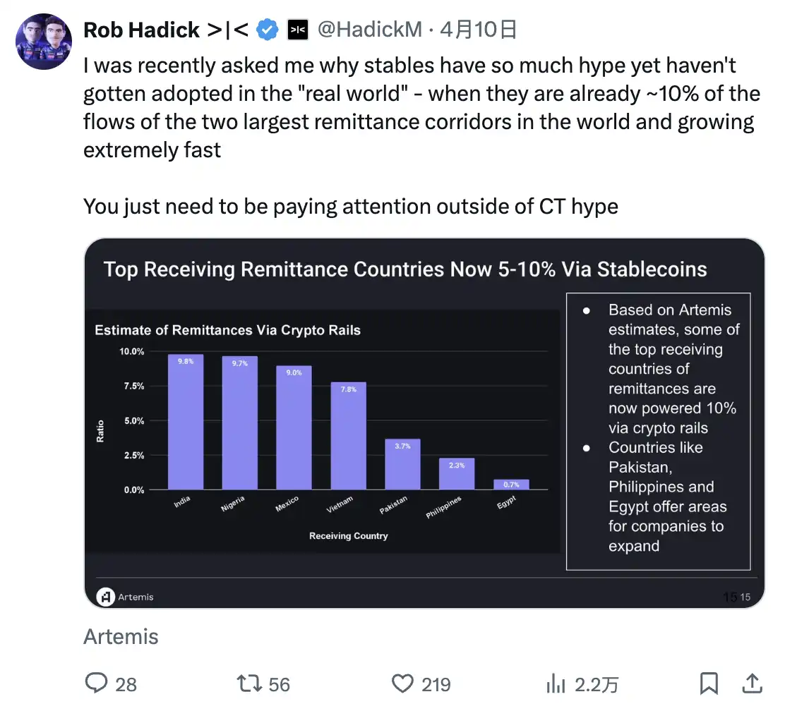Screen dimensions: 785x711
Task: Open the @HadickM handle link
Action: click(x=369, y=30)
